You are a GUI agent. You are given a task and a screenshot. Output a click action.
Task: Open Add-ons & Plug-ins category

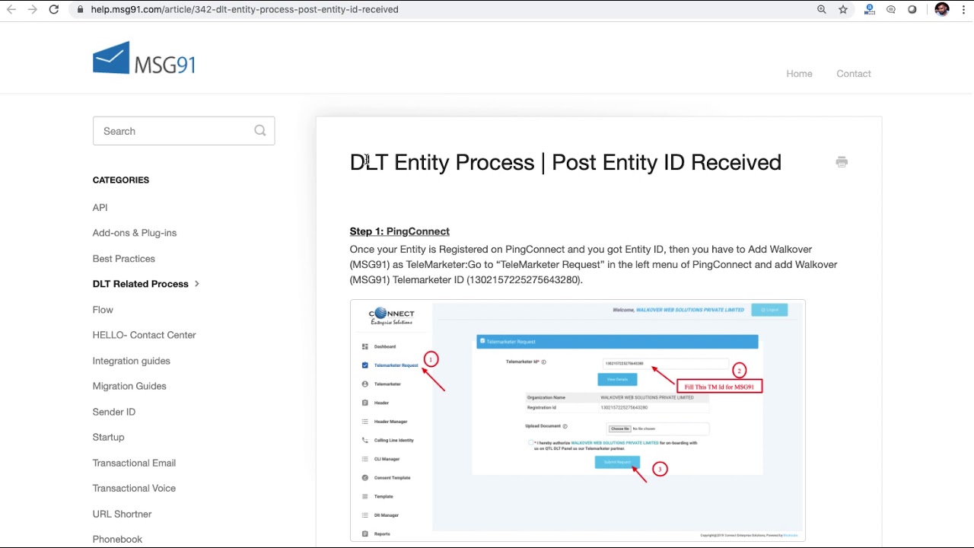point(135,233)
